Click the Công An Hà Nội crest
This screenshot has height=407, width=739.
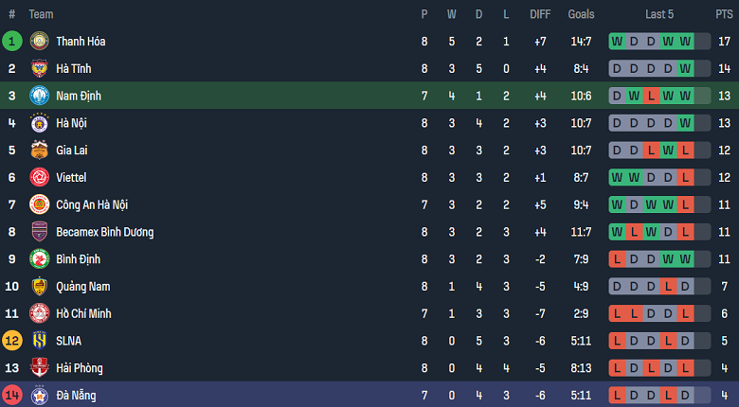click(39, 204)
